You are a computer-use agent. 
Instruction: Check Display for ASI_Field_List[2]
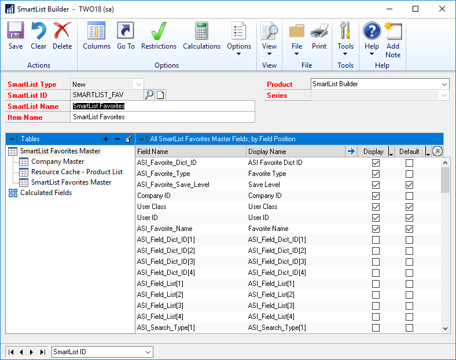click(x=376, y=295)
